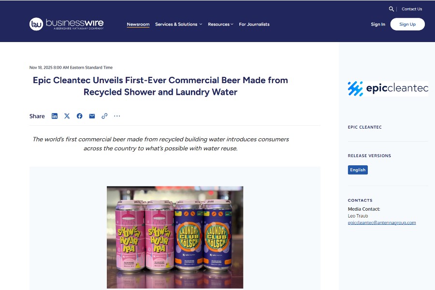The image size is (435, 290).
Task: Click the Business Wire logo
Action: tap(67, 24)
